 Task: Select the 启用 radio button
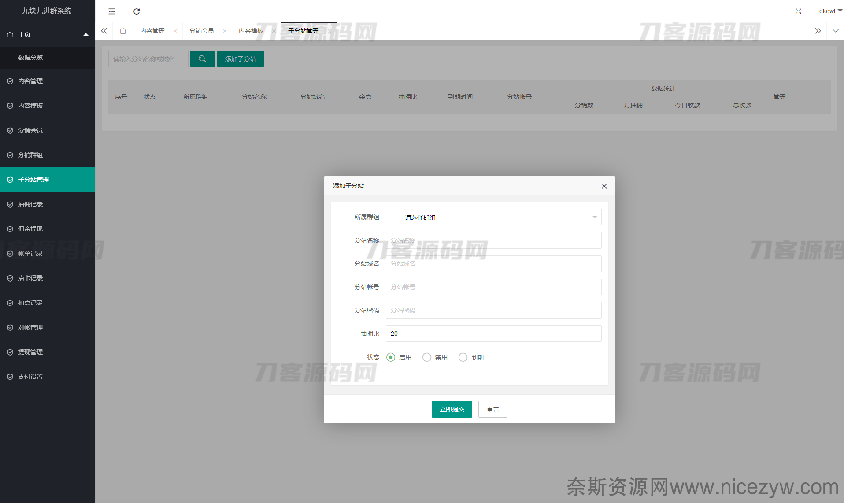(391, 357)
